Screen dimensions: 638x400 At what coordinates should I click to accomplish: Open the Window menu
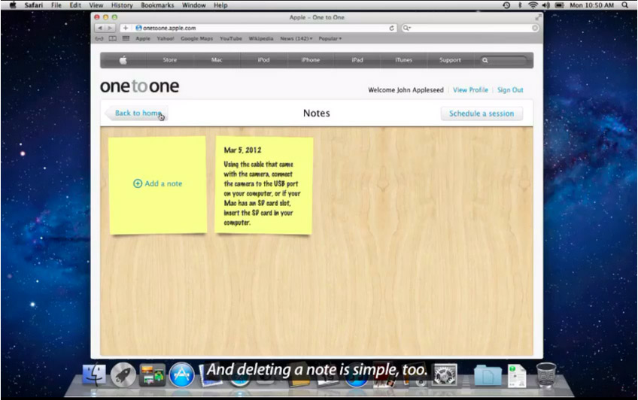pyautogui.click(x=193, y=5)
